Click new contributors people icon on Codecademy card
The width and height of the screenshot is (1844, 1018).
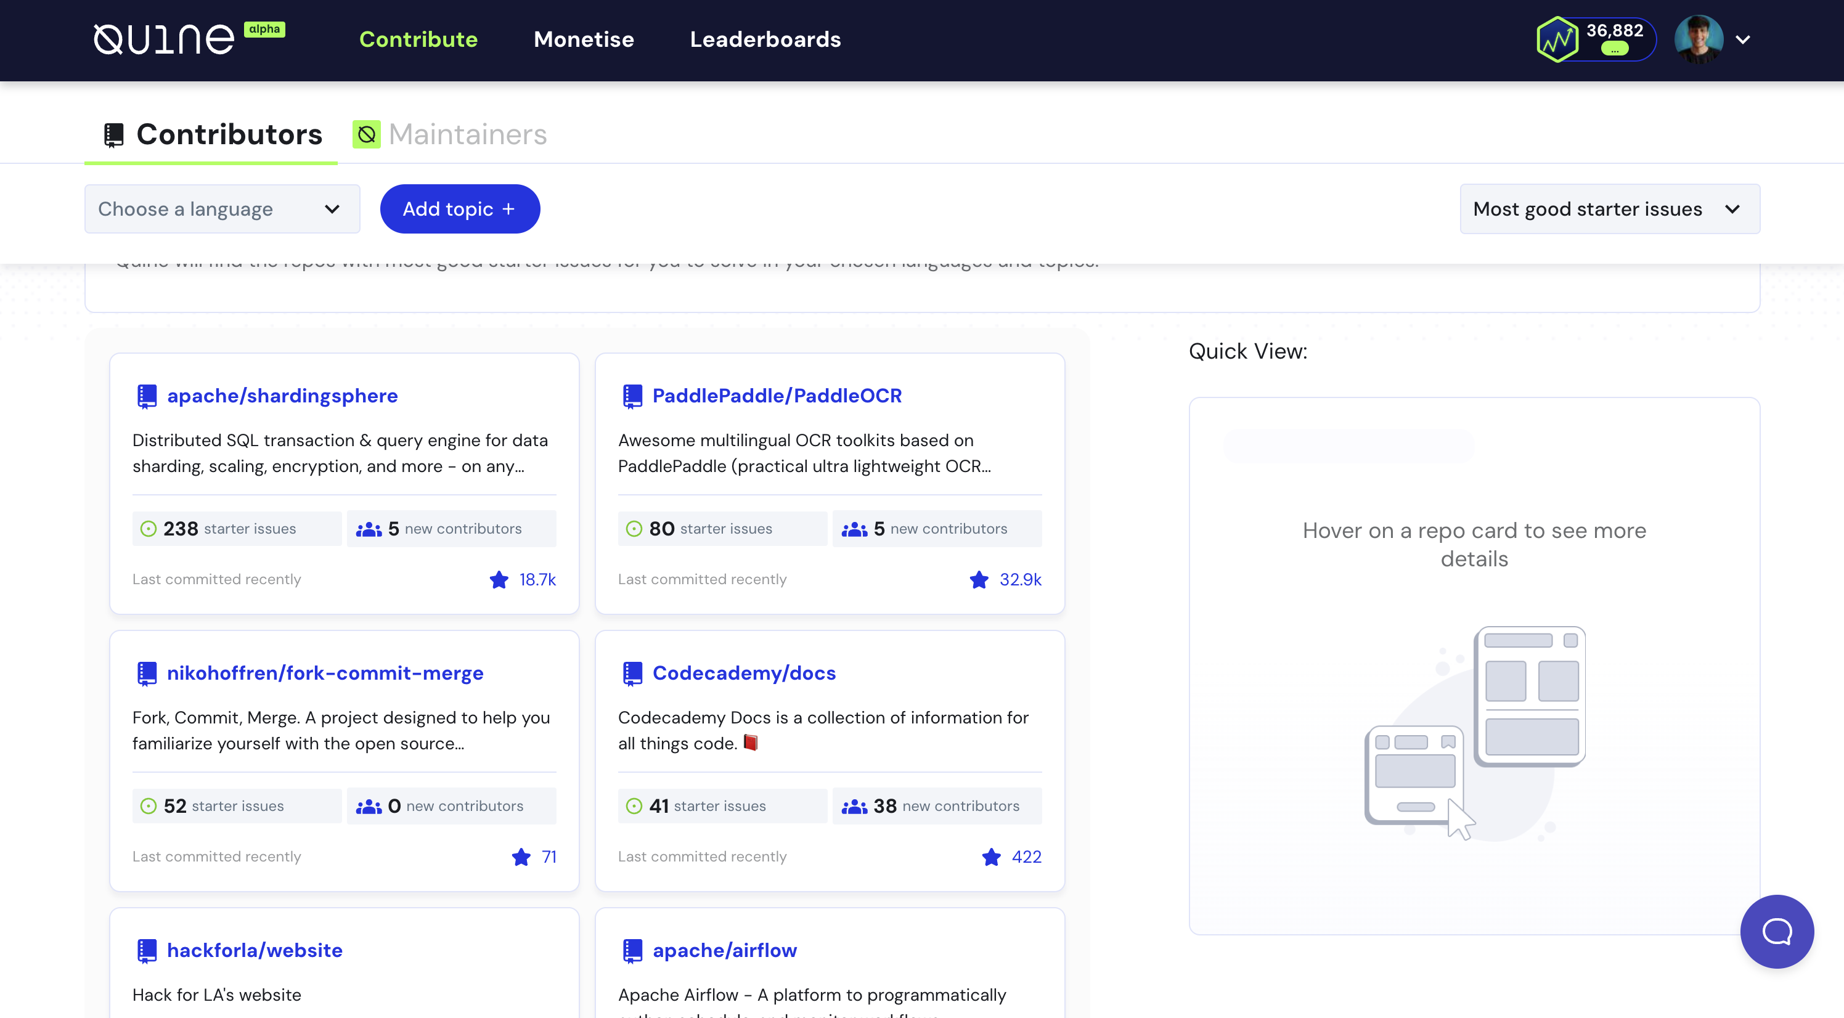tap(854, 806)
